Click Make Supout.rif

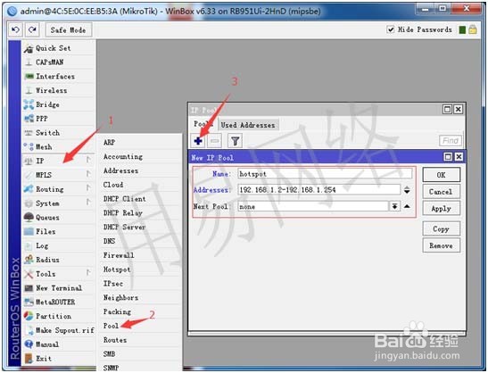click(x=59, y=330)
